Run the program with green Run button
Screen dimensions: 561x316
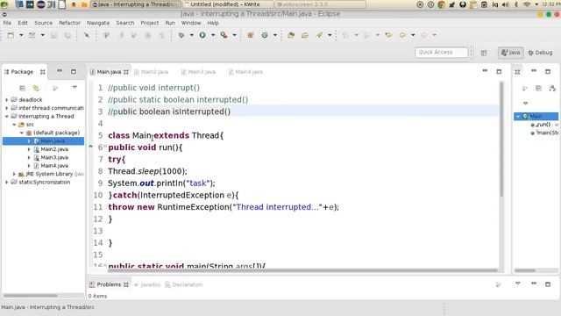click(202, 35)
